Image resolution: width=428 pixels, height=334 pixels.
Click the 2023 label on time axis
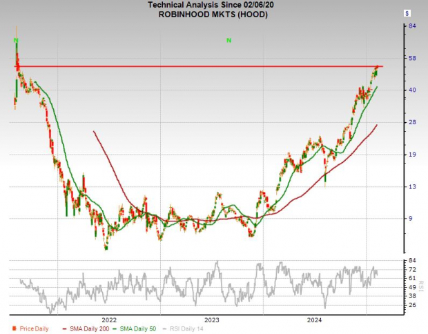point(211,320)
